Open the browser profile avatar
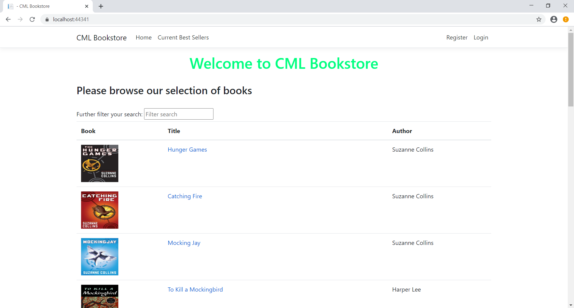The height and width of the screenshot is (308, 574). [554, 19]
